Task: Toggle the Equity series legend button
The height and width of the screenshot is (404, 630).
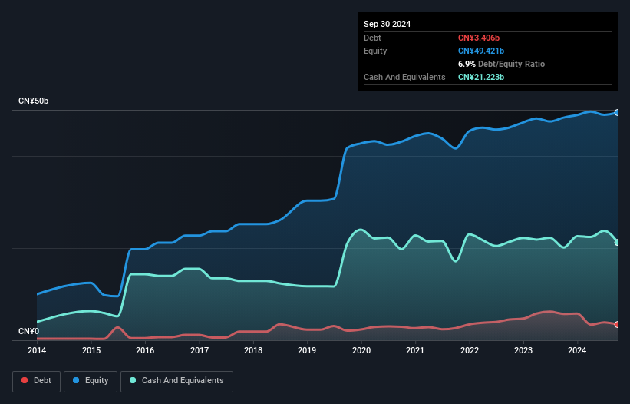Action: (x=91, y=381)
